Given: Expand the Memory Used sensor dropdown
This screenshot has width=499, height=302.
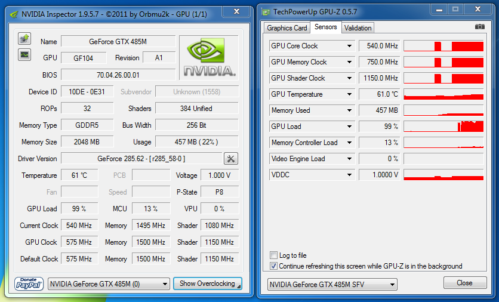Looking at the screenshot, I should (x=349, y=110).
